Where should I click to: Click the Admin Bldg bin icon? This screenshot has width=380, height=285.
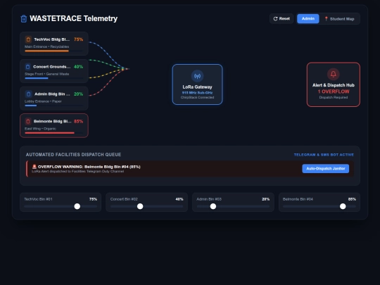(28, 94)
